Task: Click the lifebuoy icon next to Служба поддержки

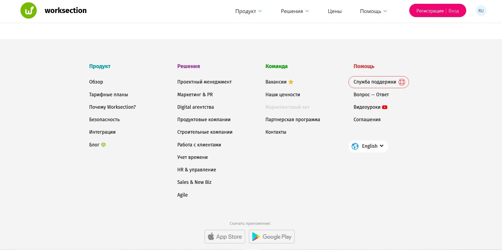Action: click(x=402, y=82)
